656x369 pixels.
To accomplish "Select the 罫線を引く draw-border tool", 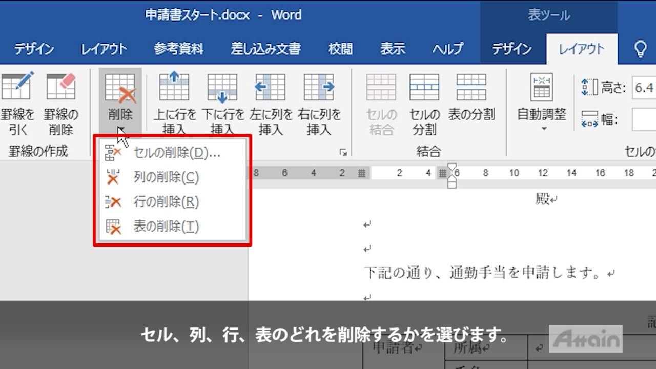I will point(16,104).
